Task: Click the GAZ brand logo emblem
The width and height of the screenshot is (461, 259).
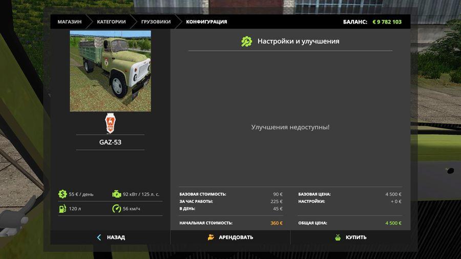Action: [110, 122]
